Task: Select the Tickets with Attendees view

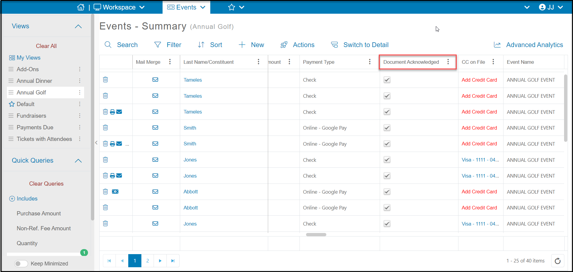Action: [x=44, y=139]
